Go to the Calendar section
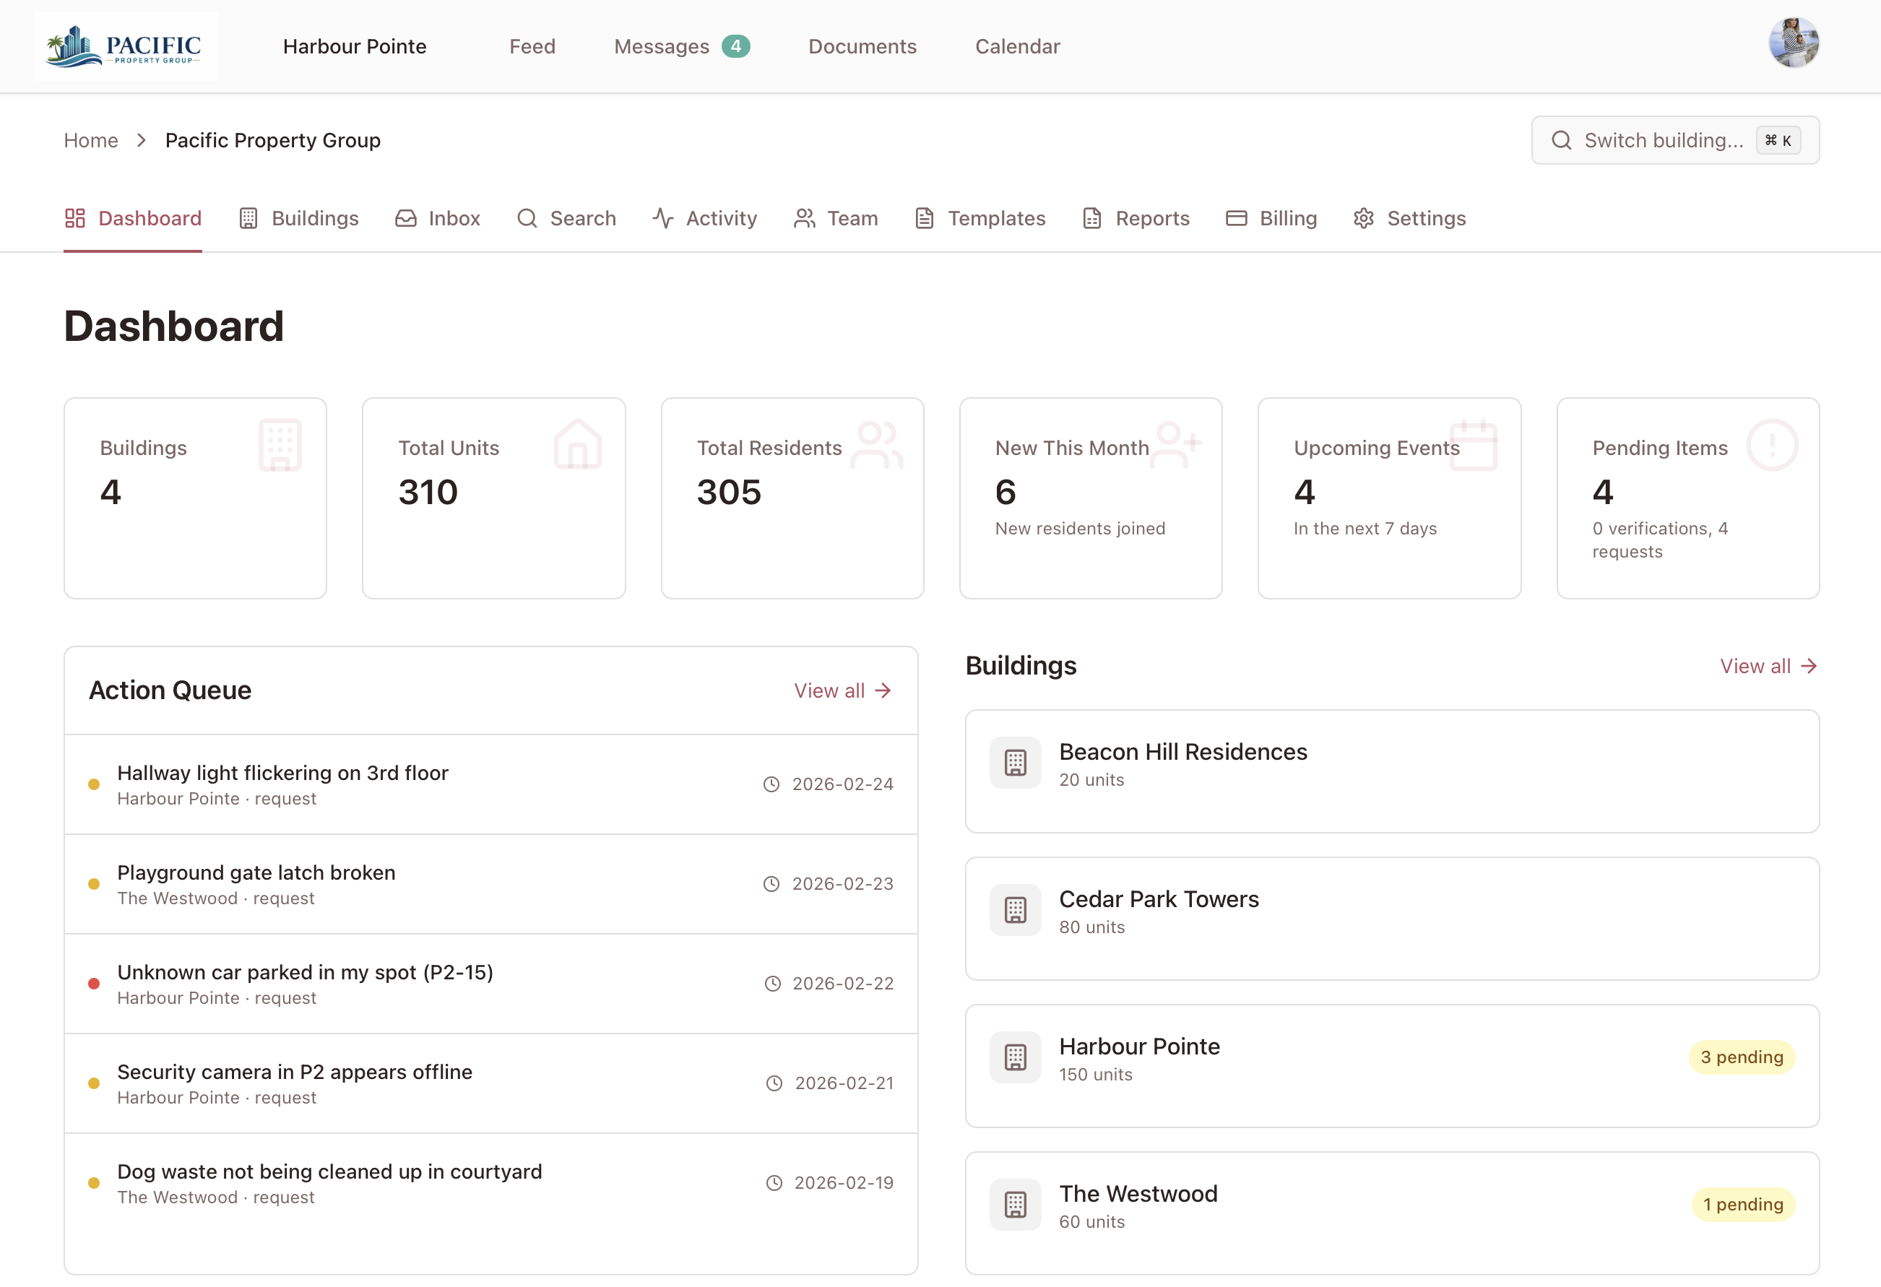1881x1287 pixels. pos(1017,46)
